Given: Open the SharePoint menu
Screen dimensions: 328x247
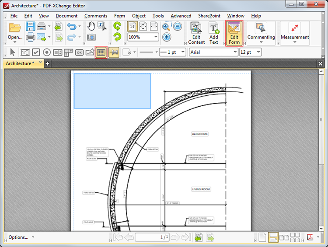Looking at the screenshot, I should pyautogui.click(x=209, y=16).
